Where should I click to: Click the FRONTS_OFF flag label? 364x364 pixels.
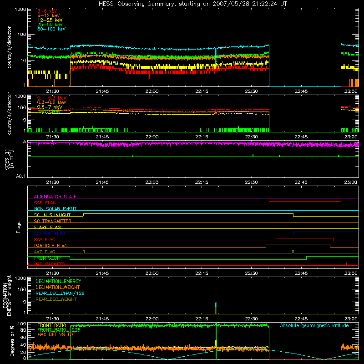(x=48, y=258)
